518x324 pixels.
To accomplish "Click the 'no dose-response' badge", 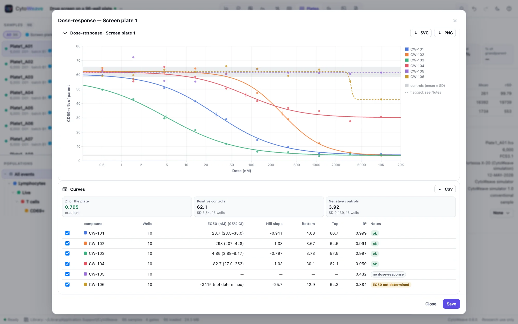I will click(388, 274).
